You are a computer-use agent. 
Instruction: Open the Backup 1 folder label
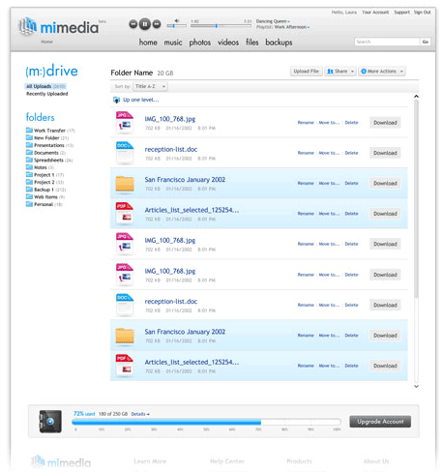pyautogui.click(x=44, y=190)
